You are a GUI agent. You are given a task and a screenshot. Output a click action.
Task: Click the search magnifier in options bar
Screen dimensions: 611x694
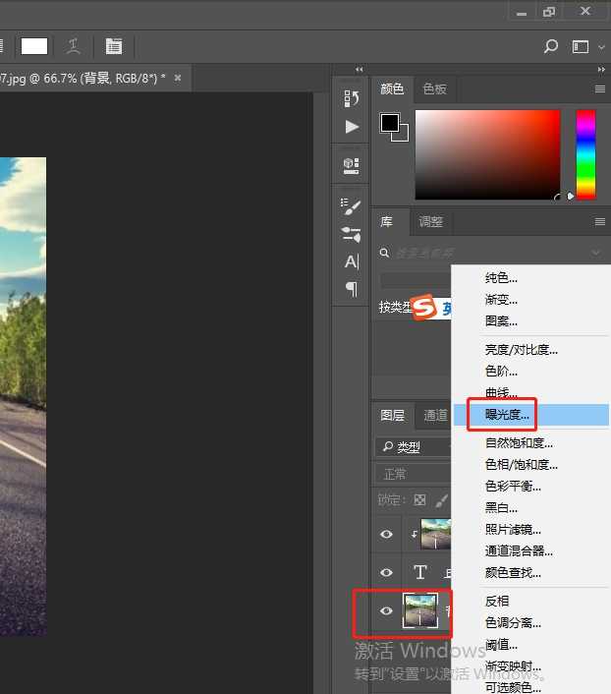551,46
